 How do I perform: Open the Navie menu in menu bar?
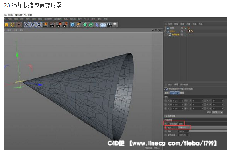pyautogui.click(x=86, y=19)
